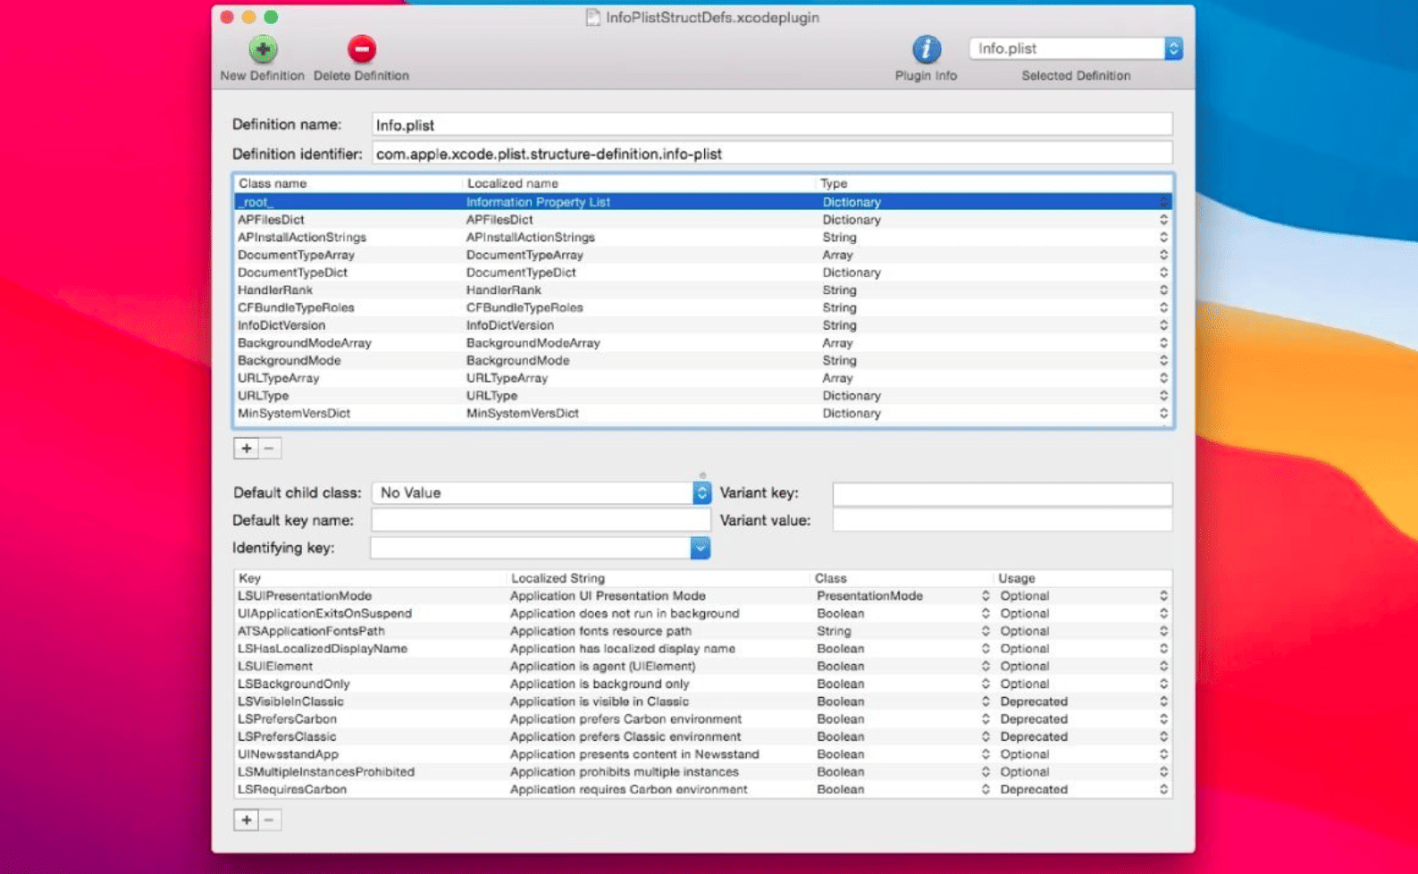Image resolution: width=1418 pixels, height=874 pixels.
Task: Click the Usage column header
Action: tap(1082, 578)
